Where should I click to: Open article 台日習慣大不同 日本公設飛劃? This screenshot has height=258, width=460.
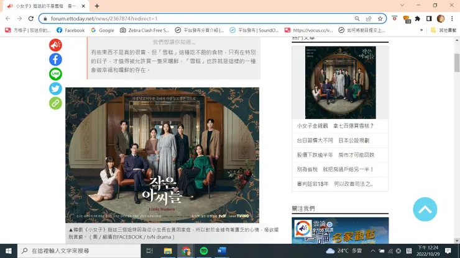tap(333, 141)
